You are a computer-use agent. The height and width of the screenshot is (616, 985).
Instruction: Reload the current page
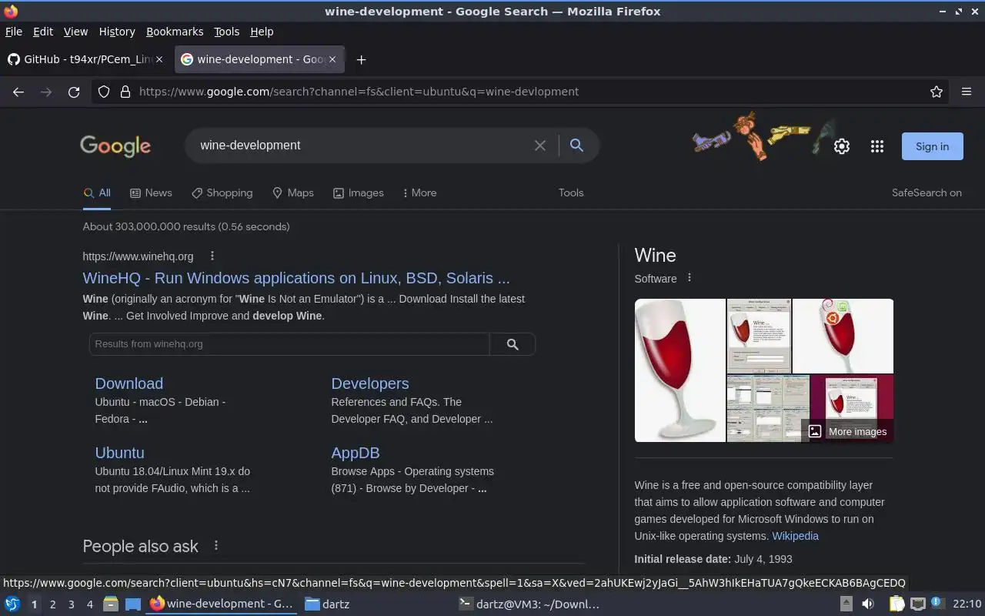(x=74, y=92)
